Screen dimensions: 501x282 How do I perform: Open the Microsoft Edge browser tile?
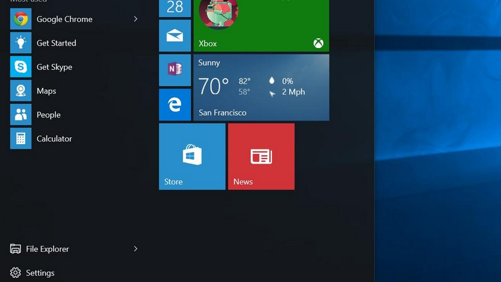tap(175, 105)
